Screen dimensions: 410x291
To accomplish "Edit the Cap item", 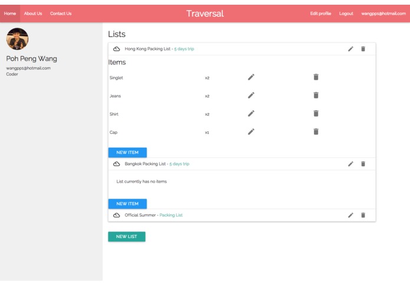I will pyautogui.click(x=251, y=131).
